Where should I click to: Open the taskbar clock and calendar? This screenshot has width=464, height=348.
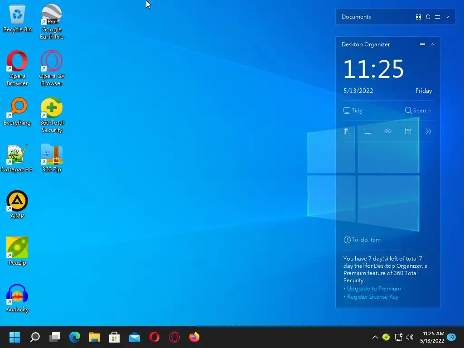point(432,337)
